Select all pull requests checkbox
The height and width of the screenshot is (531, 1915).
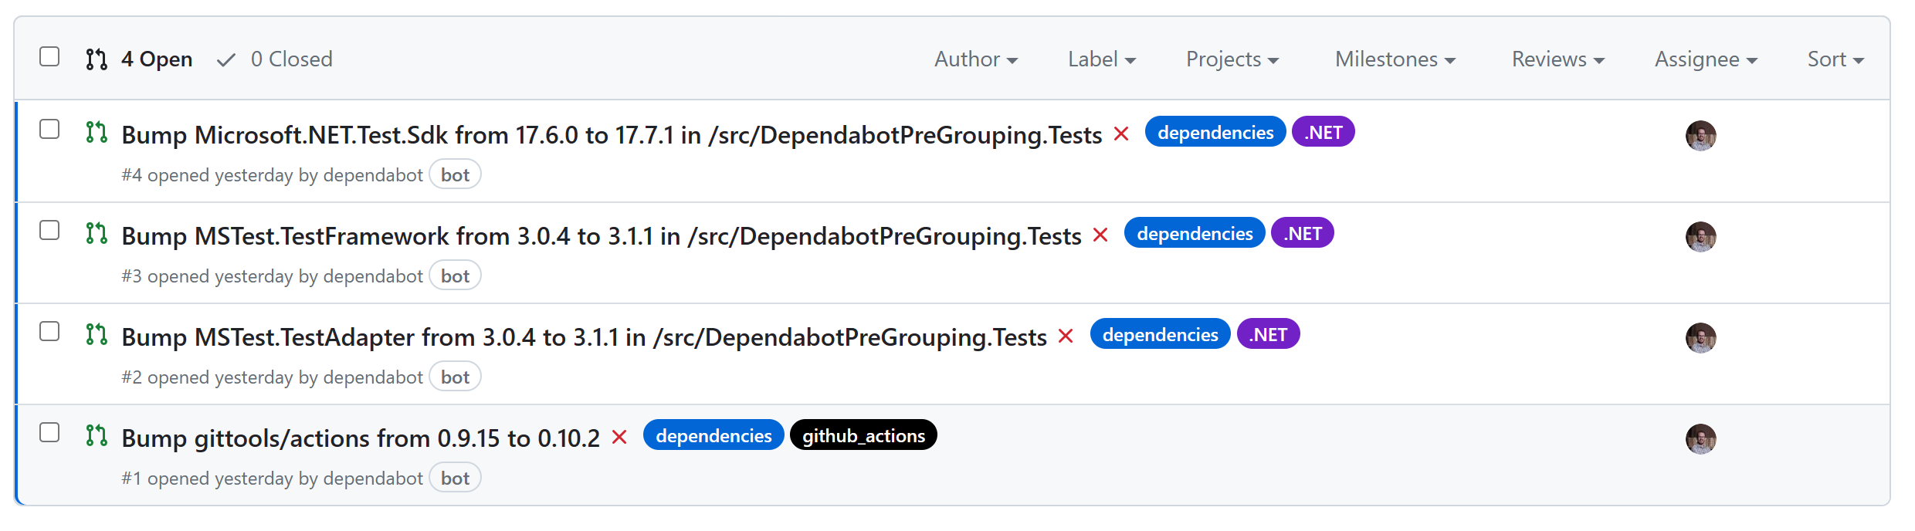pos(49,57)
